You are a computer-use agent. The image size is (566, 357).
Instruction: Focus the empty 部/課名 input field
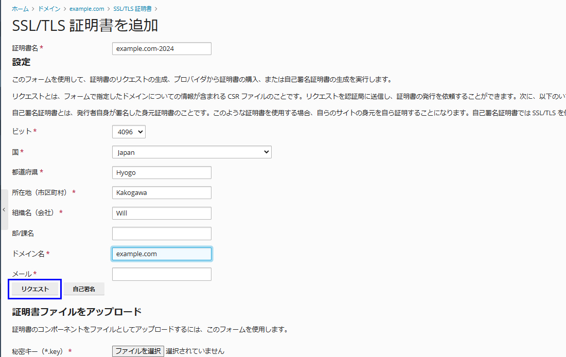(162, 234)
